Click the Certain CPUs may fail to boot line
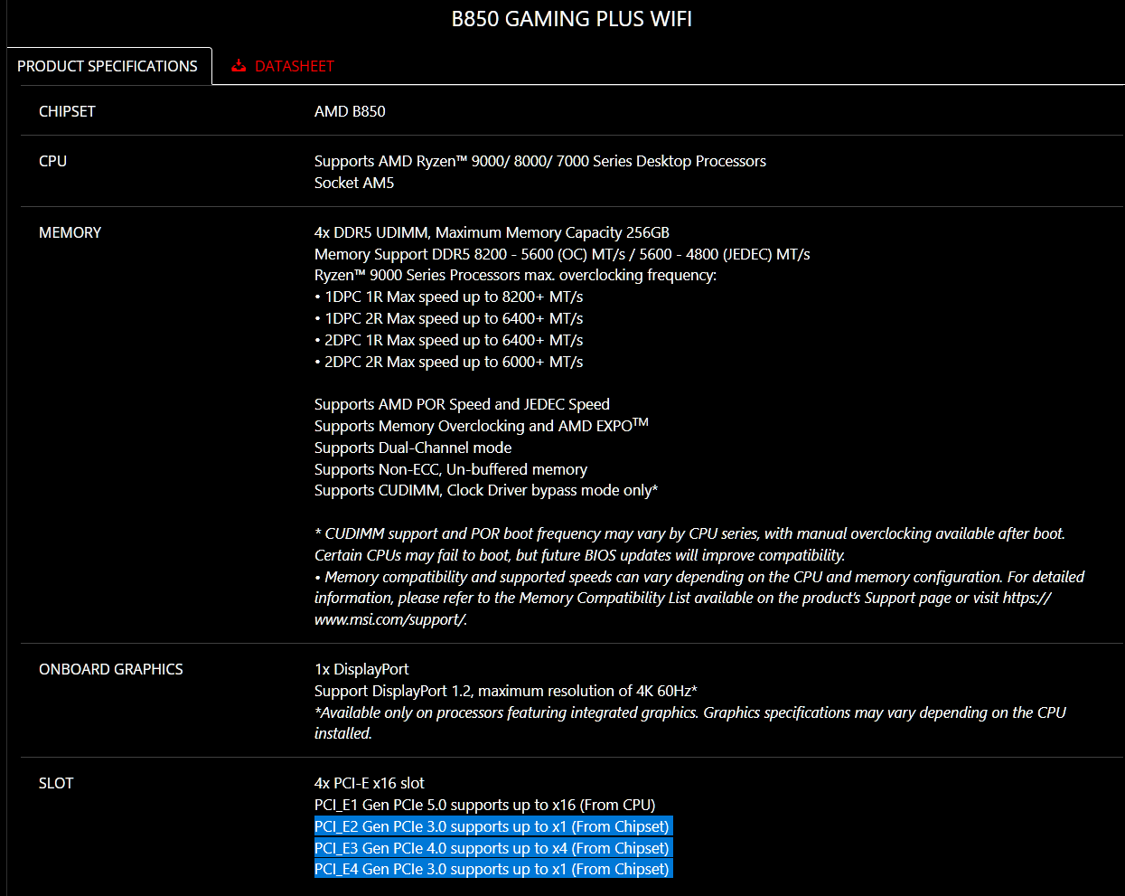 580,555
